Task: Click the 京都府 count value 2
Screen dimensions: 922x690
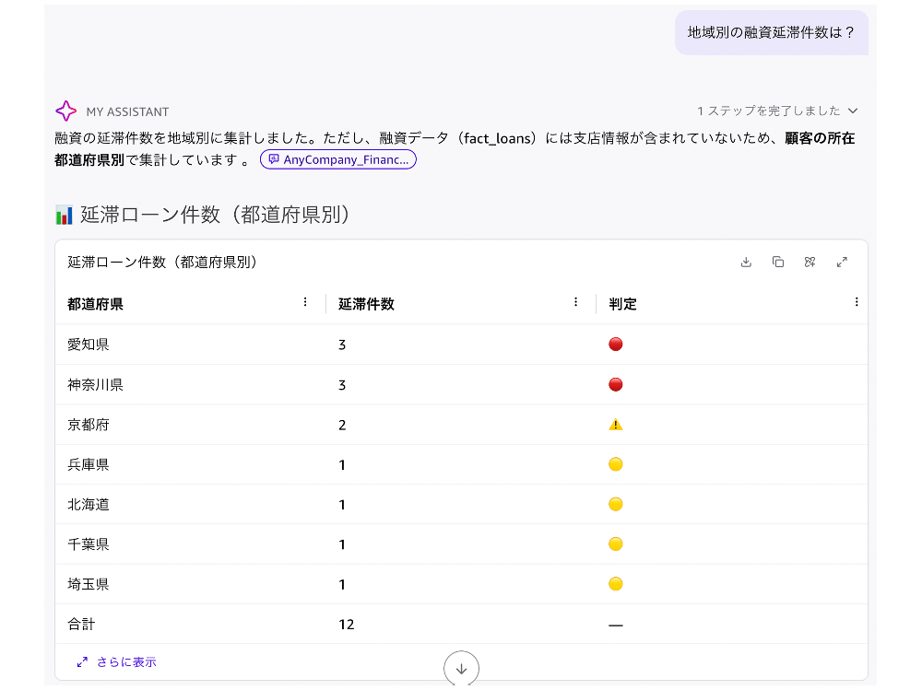Action: point(342,425)
